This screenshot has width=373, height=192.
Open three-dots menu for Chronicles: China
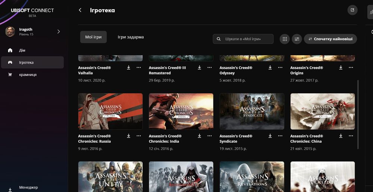point(351,136)
